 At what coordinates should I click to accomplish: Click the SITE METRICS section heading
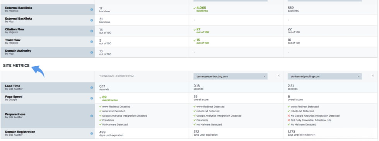[x=16, y=65]
